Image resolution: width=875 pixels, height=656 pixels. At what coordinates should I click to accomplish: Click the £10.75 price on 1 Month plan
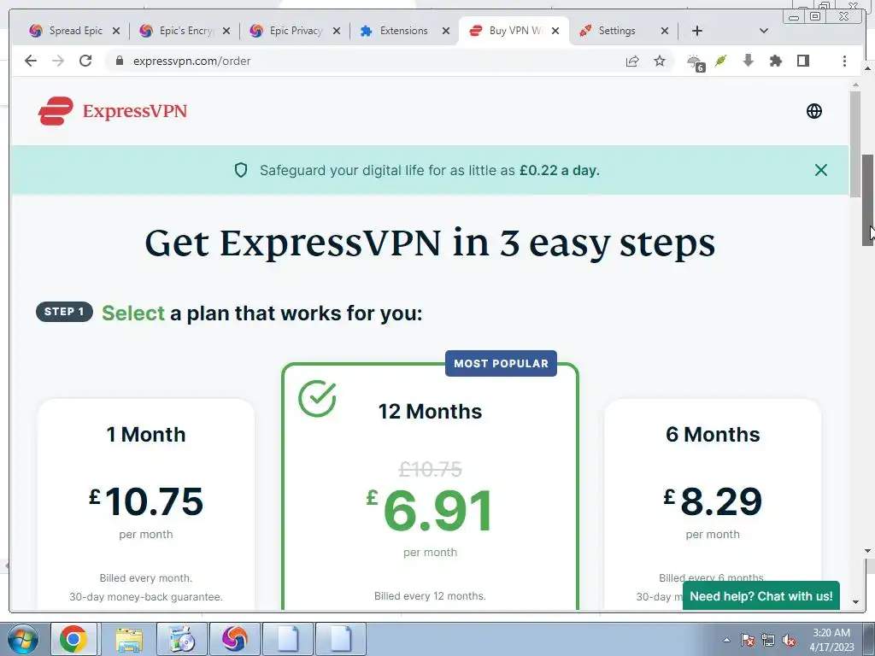(x=146, y=501)
